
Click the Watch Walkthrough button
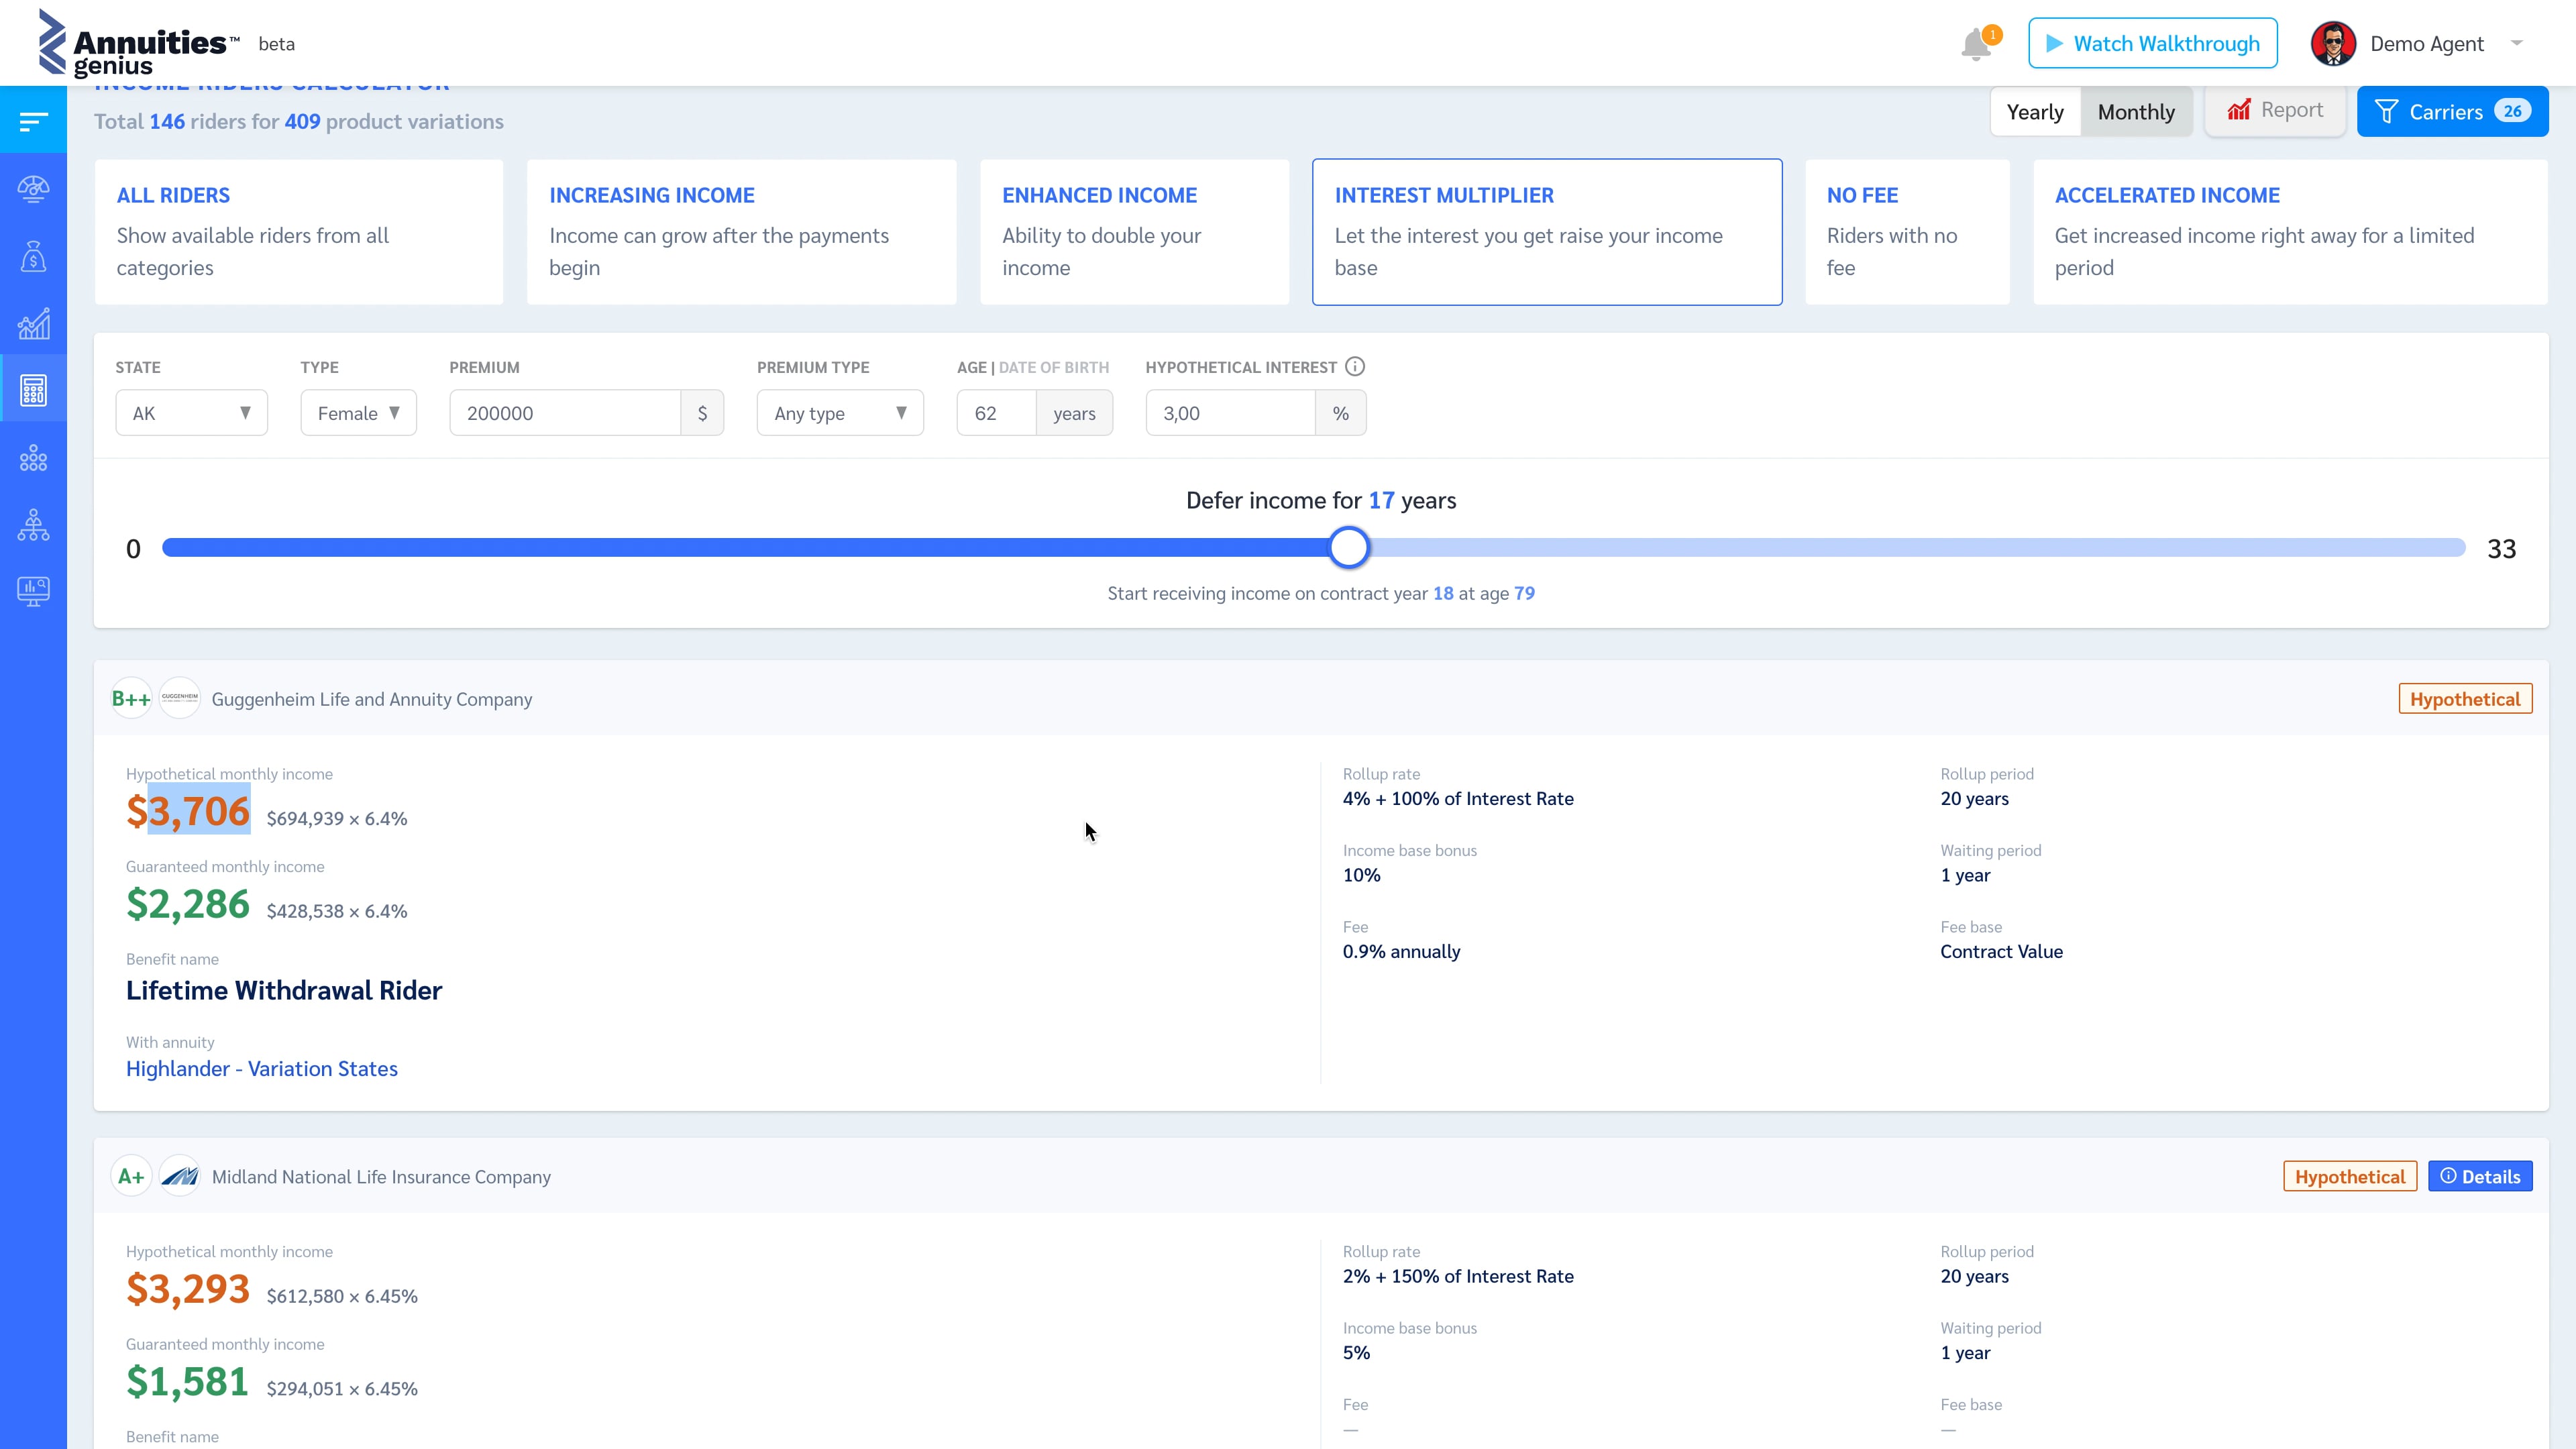tap(2152, 43)
